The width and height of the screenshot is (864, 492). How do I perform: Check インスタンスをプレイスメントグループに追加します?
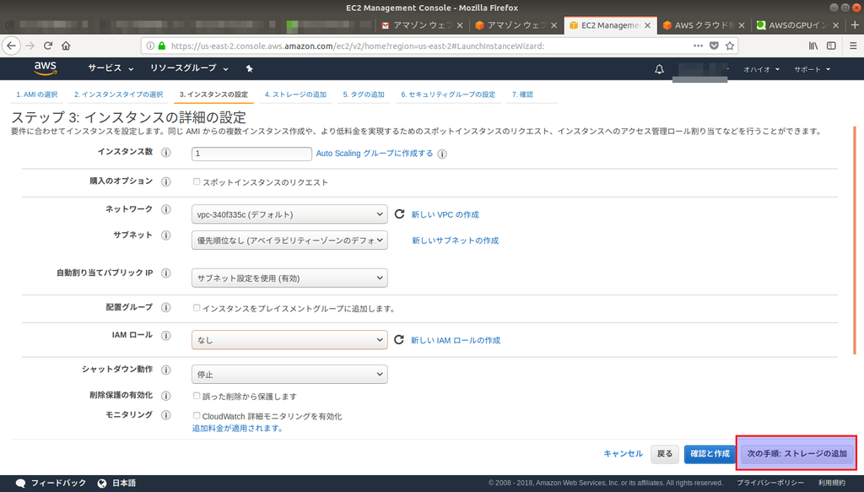click(x=196, y=307)
